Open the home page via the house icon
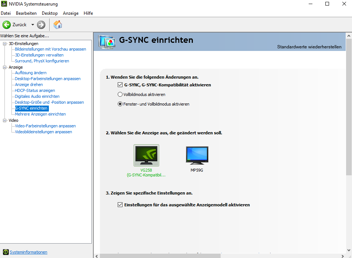352x258 pixels. [57, 25]
